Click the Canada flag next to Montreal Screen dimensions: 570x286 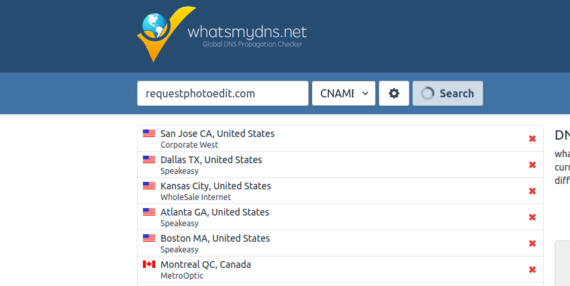149,265
